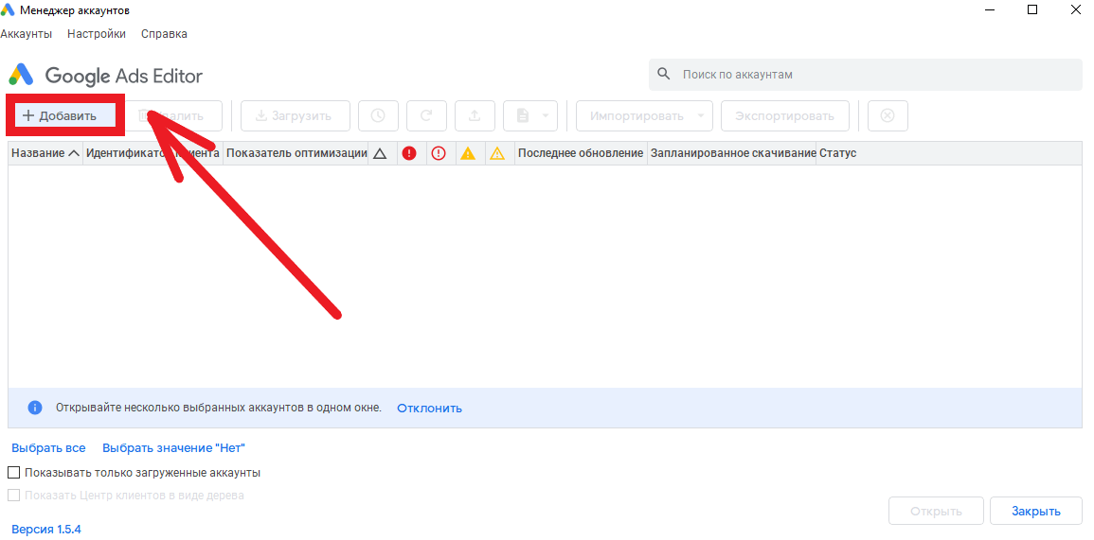Expand the document icon dropdown arrow
Image resolution: width=1094 pixels, height=540 pixels.
point(545,115)
